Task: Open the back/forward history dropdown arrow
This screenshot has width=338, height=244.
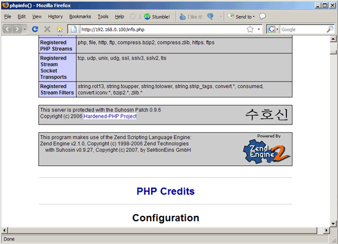Action: pos(25,29)
